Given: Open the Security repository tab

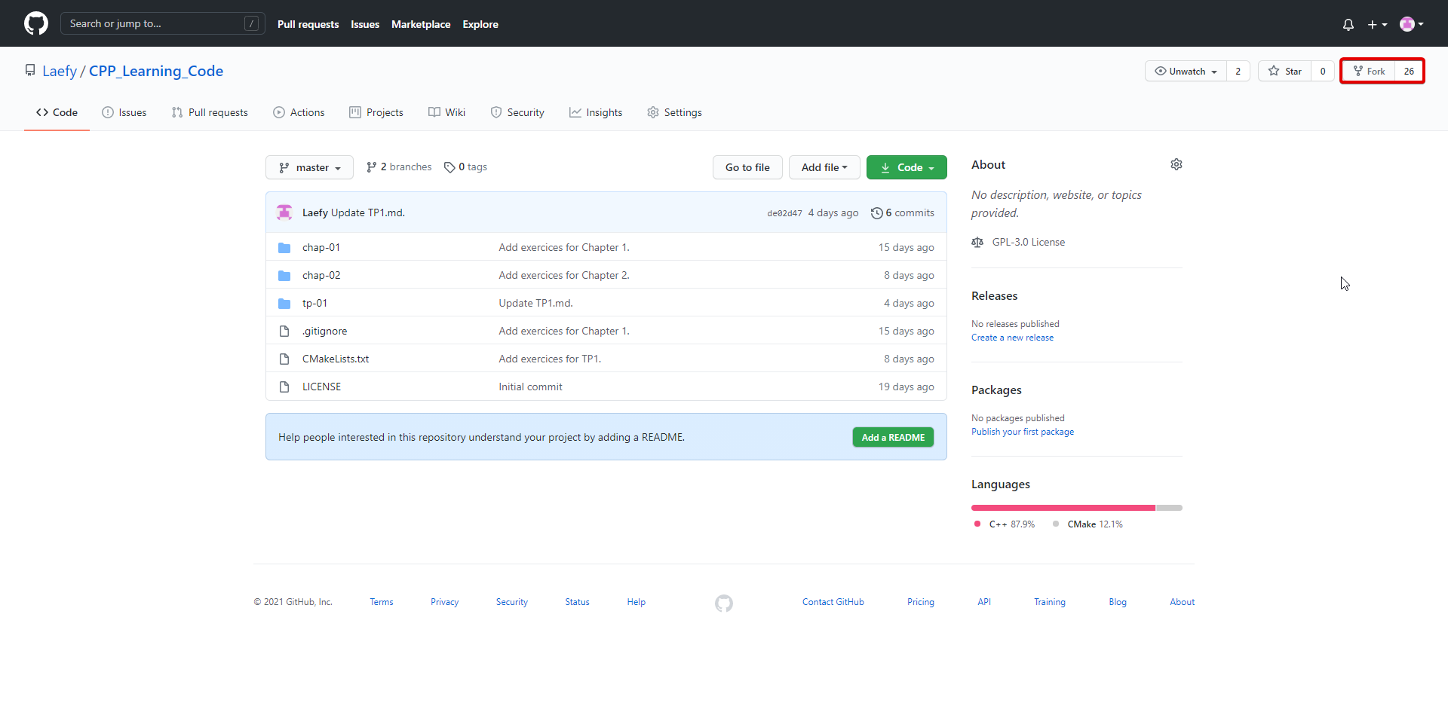Looking at the screenshot, I should click(517, 112).
